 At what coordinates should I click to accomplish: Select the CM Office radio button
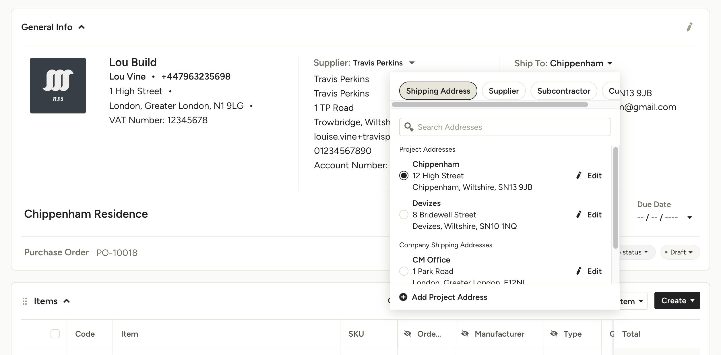point(404,271)
